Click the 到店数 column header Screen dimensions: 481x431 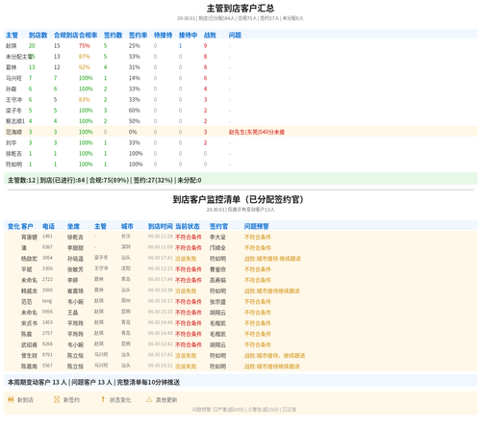click(38, 35)
